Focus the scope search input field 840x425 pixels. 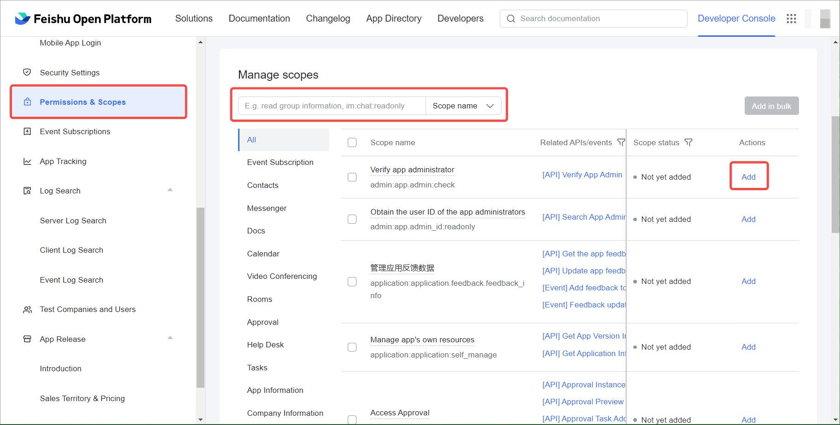tap(332, 106)
